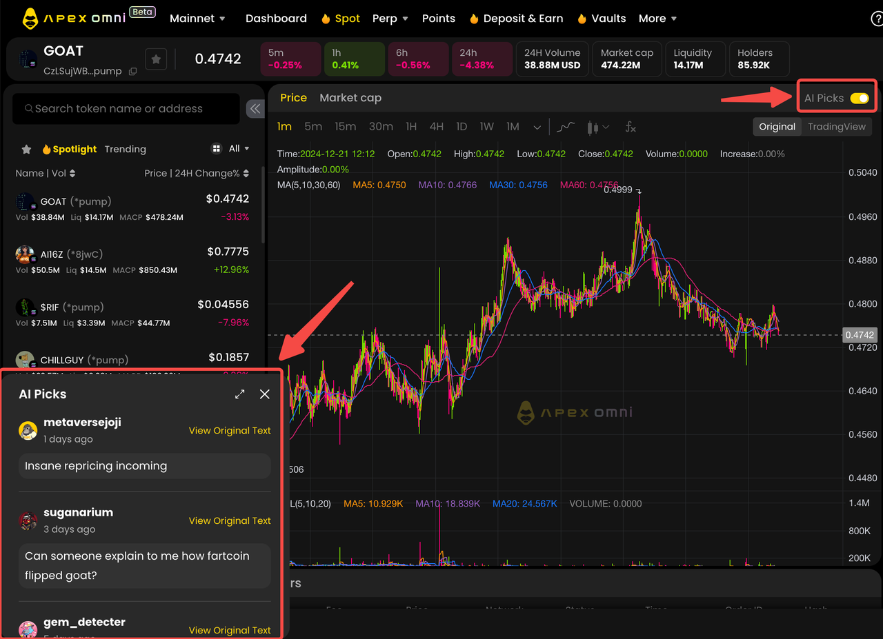This screenshot has width=883, height=639.
Task: Select the 5m chart interval
Action: 313,127
